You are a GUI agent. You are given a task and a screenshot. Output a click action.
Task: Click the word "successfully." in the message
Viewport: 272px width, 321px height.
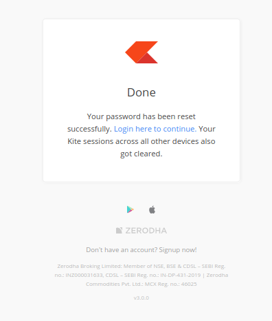(89, 129)
